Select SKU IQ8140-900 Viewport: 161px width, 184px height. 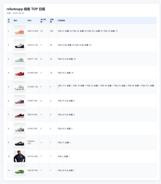(x=33, y=170)
